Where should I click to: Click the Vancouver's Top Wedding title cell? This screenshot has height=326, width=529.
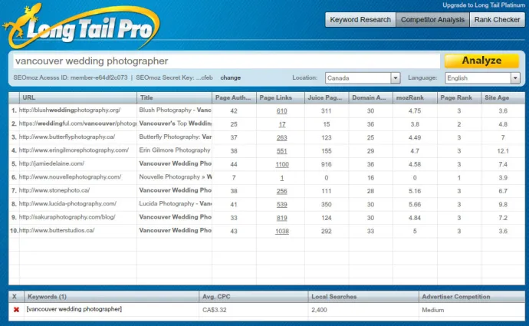(x=175, y=123)
